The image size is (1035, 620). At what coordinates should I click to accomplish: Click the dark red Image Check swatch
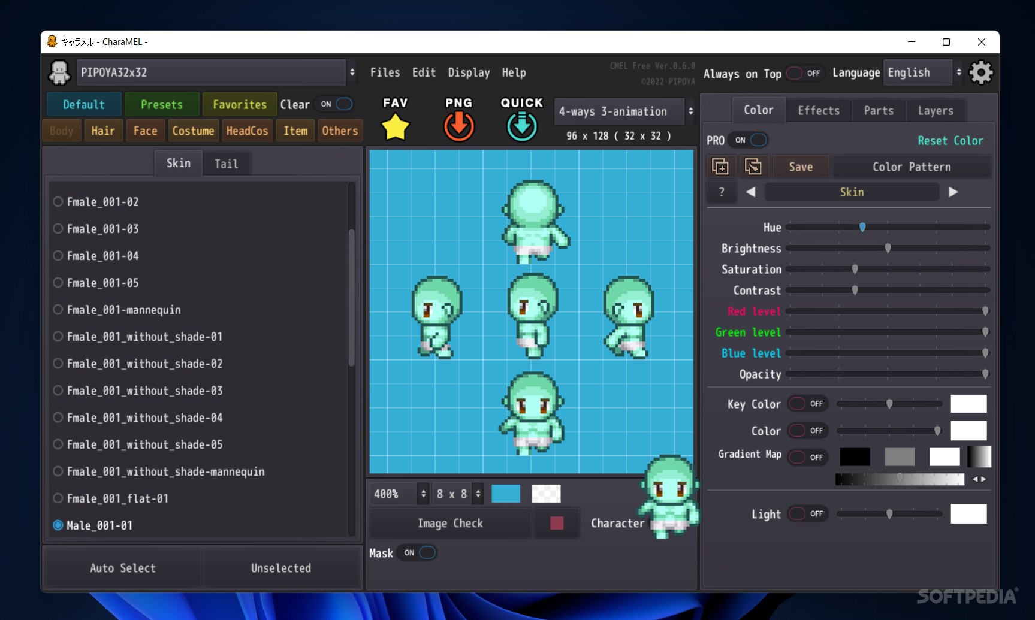tap(557, 523)
